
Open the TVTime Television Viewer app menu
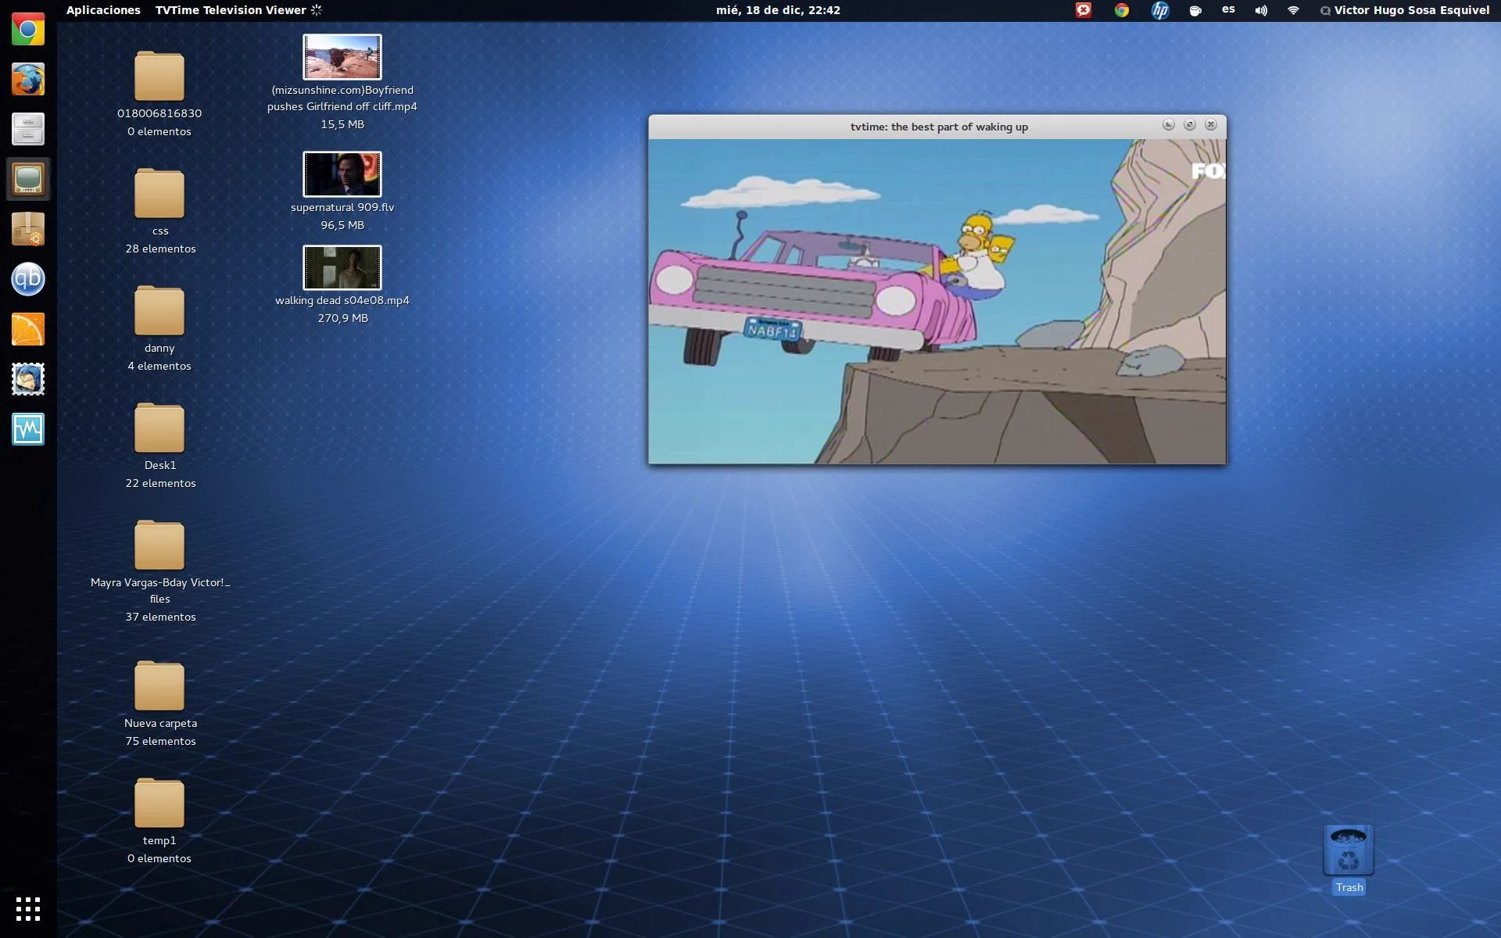[238, 10]
